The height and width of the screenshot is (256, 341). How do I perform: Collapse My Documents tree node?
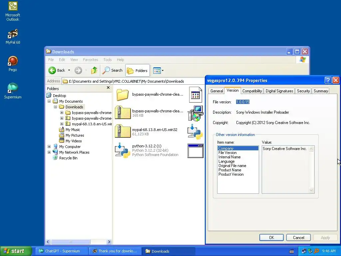(49, 101)
